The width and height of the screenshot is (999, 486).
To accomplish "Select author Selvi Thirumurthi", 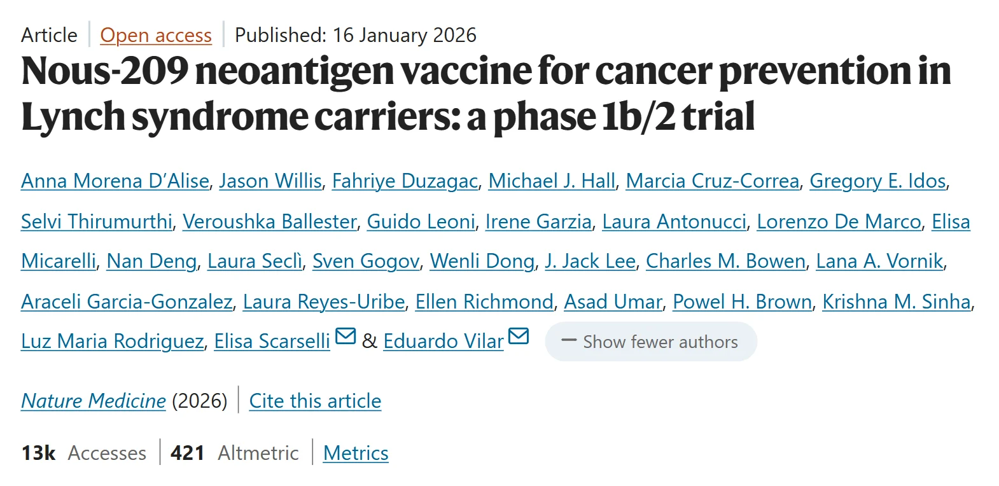I will coord(97,221).
